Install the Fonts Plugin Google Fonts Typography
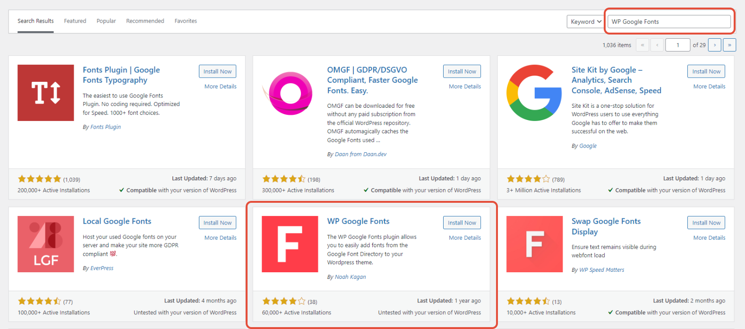Screen dimensions: 745x329 pos(217,71)
